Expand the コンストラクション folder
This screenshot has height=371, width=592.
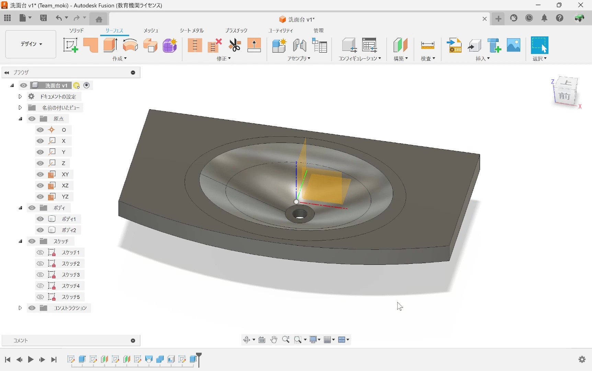[20, 308]
